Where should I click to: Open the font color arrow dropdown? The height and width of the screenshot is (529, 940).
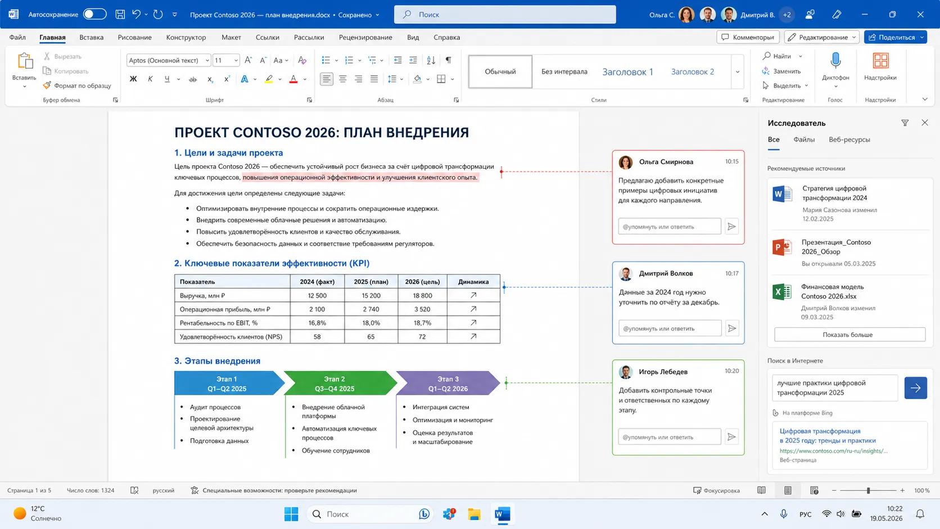coord(305,79)
